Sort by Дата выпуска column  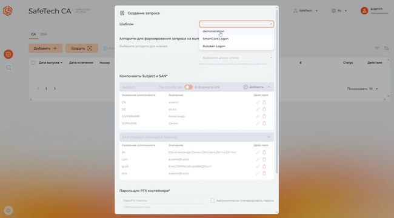50,62
